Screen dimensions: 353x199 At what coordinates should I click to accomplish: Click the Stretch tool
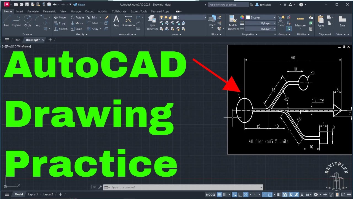(60, 29)
